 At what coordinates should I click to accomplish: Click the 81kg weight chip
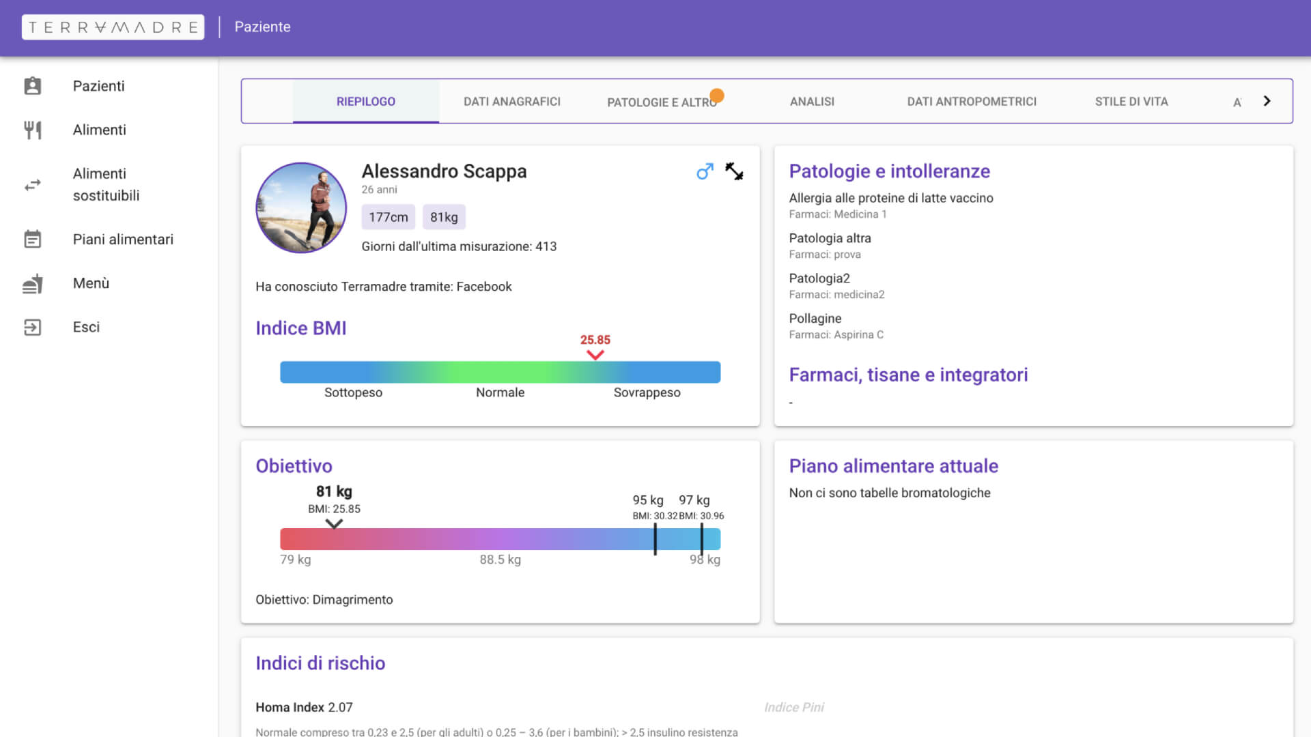pos(443,217)
